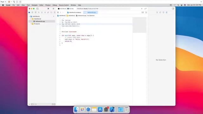
Task: Open the Source Control navigator
Action: (x=32, y=12)
